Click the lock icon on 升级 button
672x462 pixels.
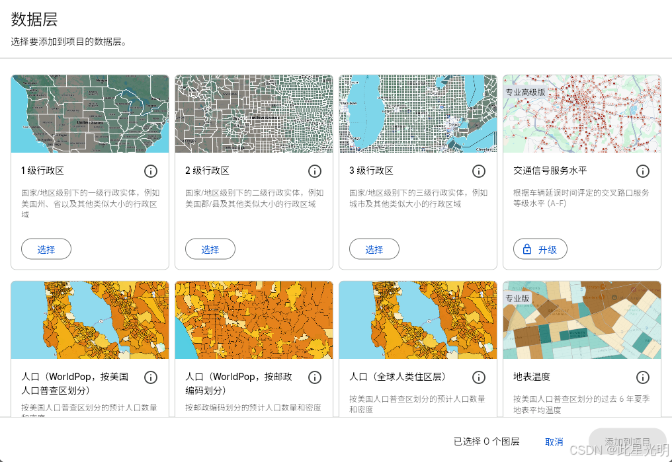[x=527, y=249]
